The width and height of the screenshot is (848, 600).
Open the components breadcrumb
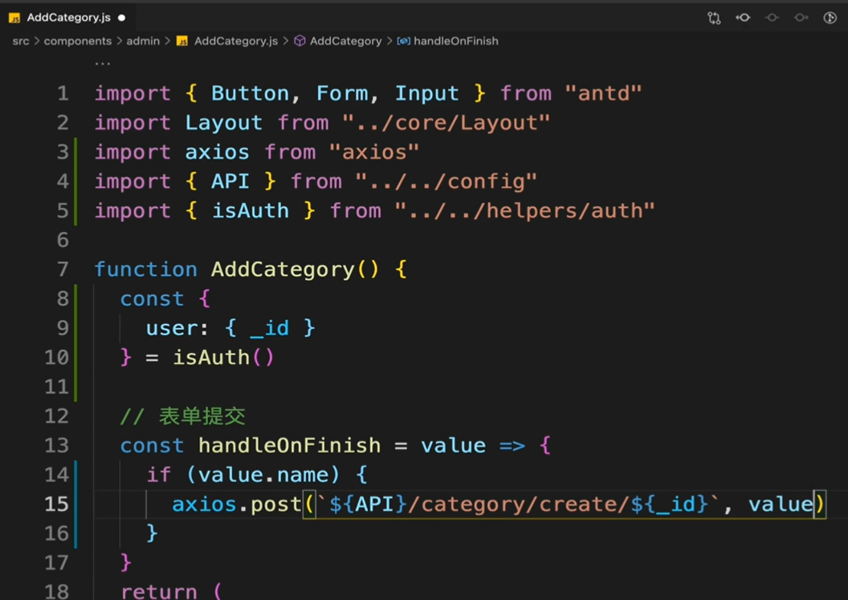point(77,41)
